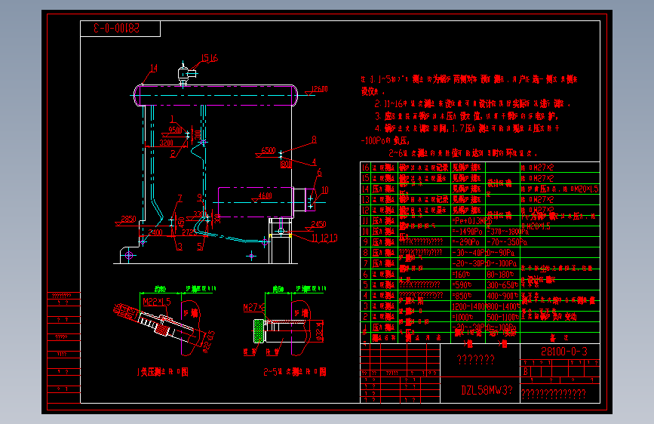654x424 pixels.
Task: Click row number 16 in the parts table
Action: [365, 167]
